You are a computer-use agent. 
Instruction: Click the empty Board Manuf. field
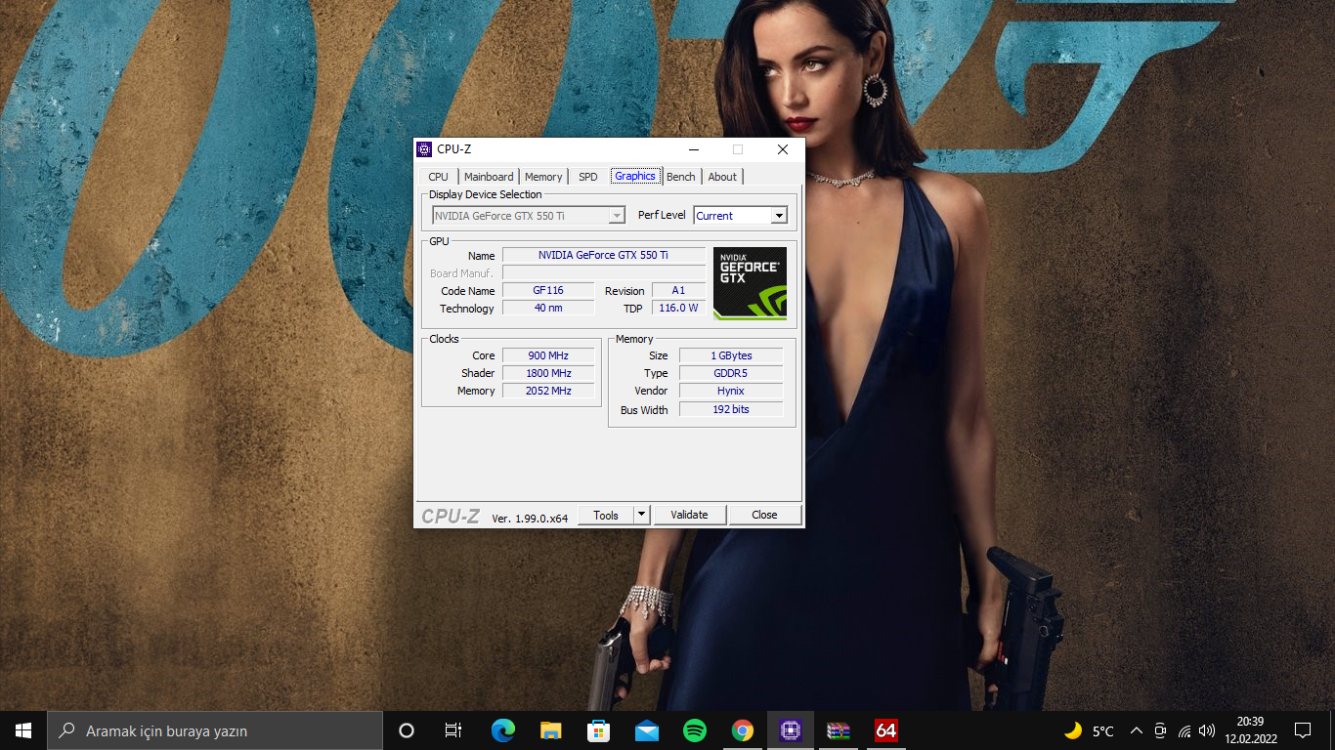click(603, 273)
